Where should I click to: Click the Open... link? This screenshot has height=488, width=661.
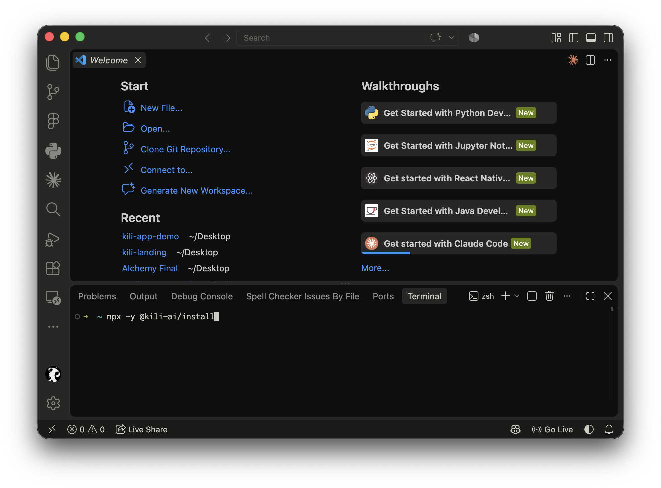(x=155, y=129)
